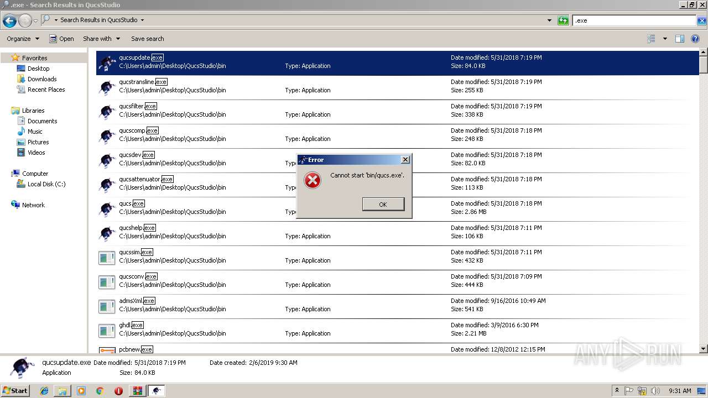708x398 pixels.
Task: Click the qucssim.exe file icon
Action: 107,258
